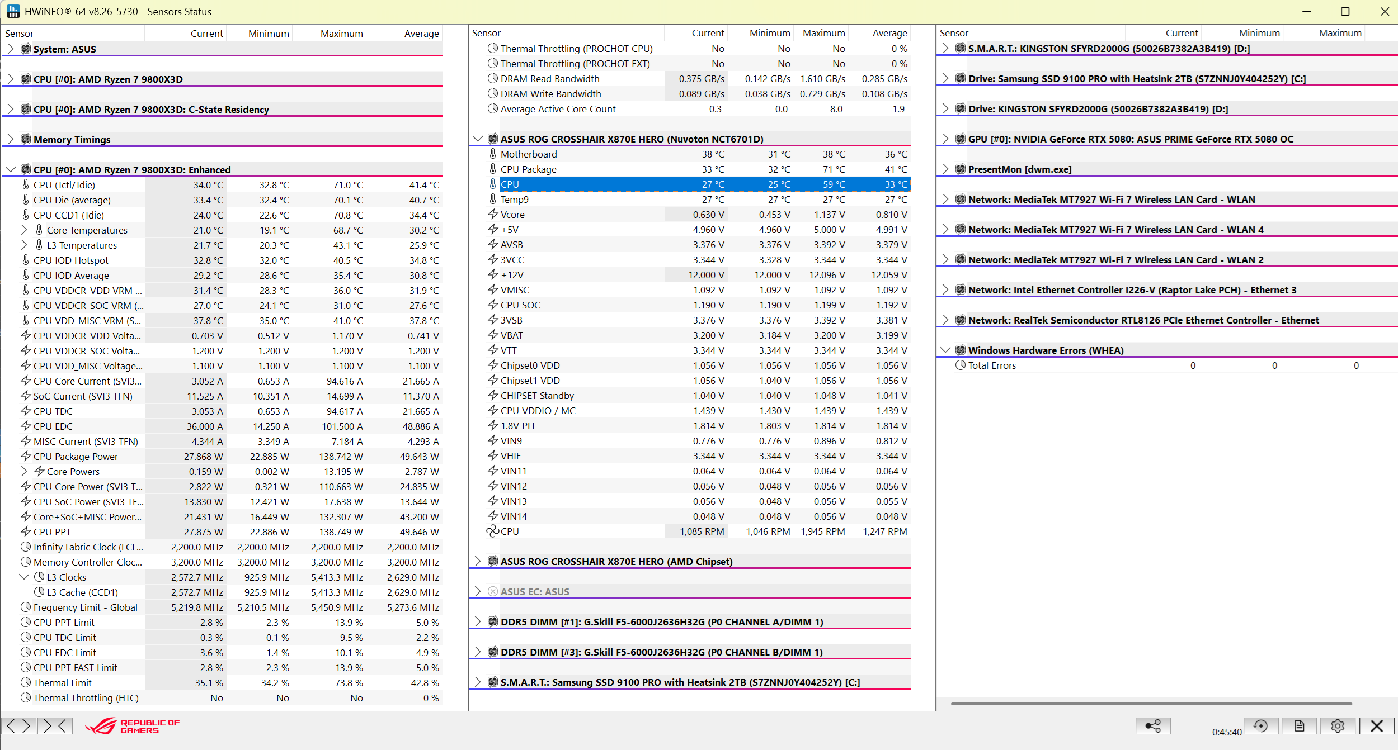
Task: Collapse the L3 Clocks subtree
Action: pos(24,577)
